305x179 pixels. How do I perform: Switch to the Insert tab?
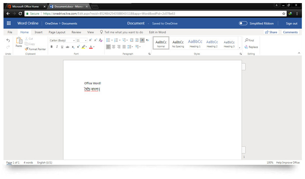coord(38,32)
